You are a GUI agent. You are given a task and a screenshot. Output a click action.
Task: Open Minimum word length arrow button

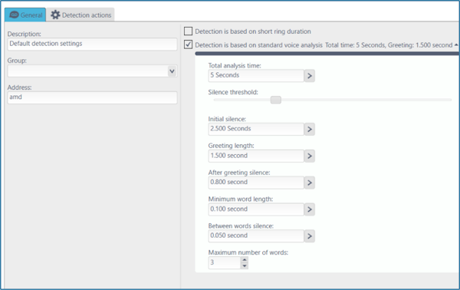click(310, 209)
